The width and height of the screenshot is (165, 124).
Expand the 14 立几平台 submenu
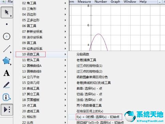coord(41,77)
